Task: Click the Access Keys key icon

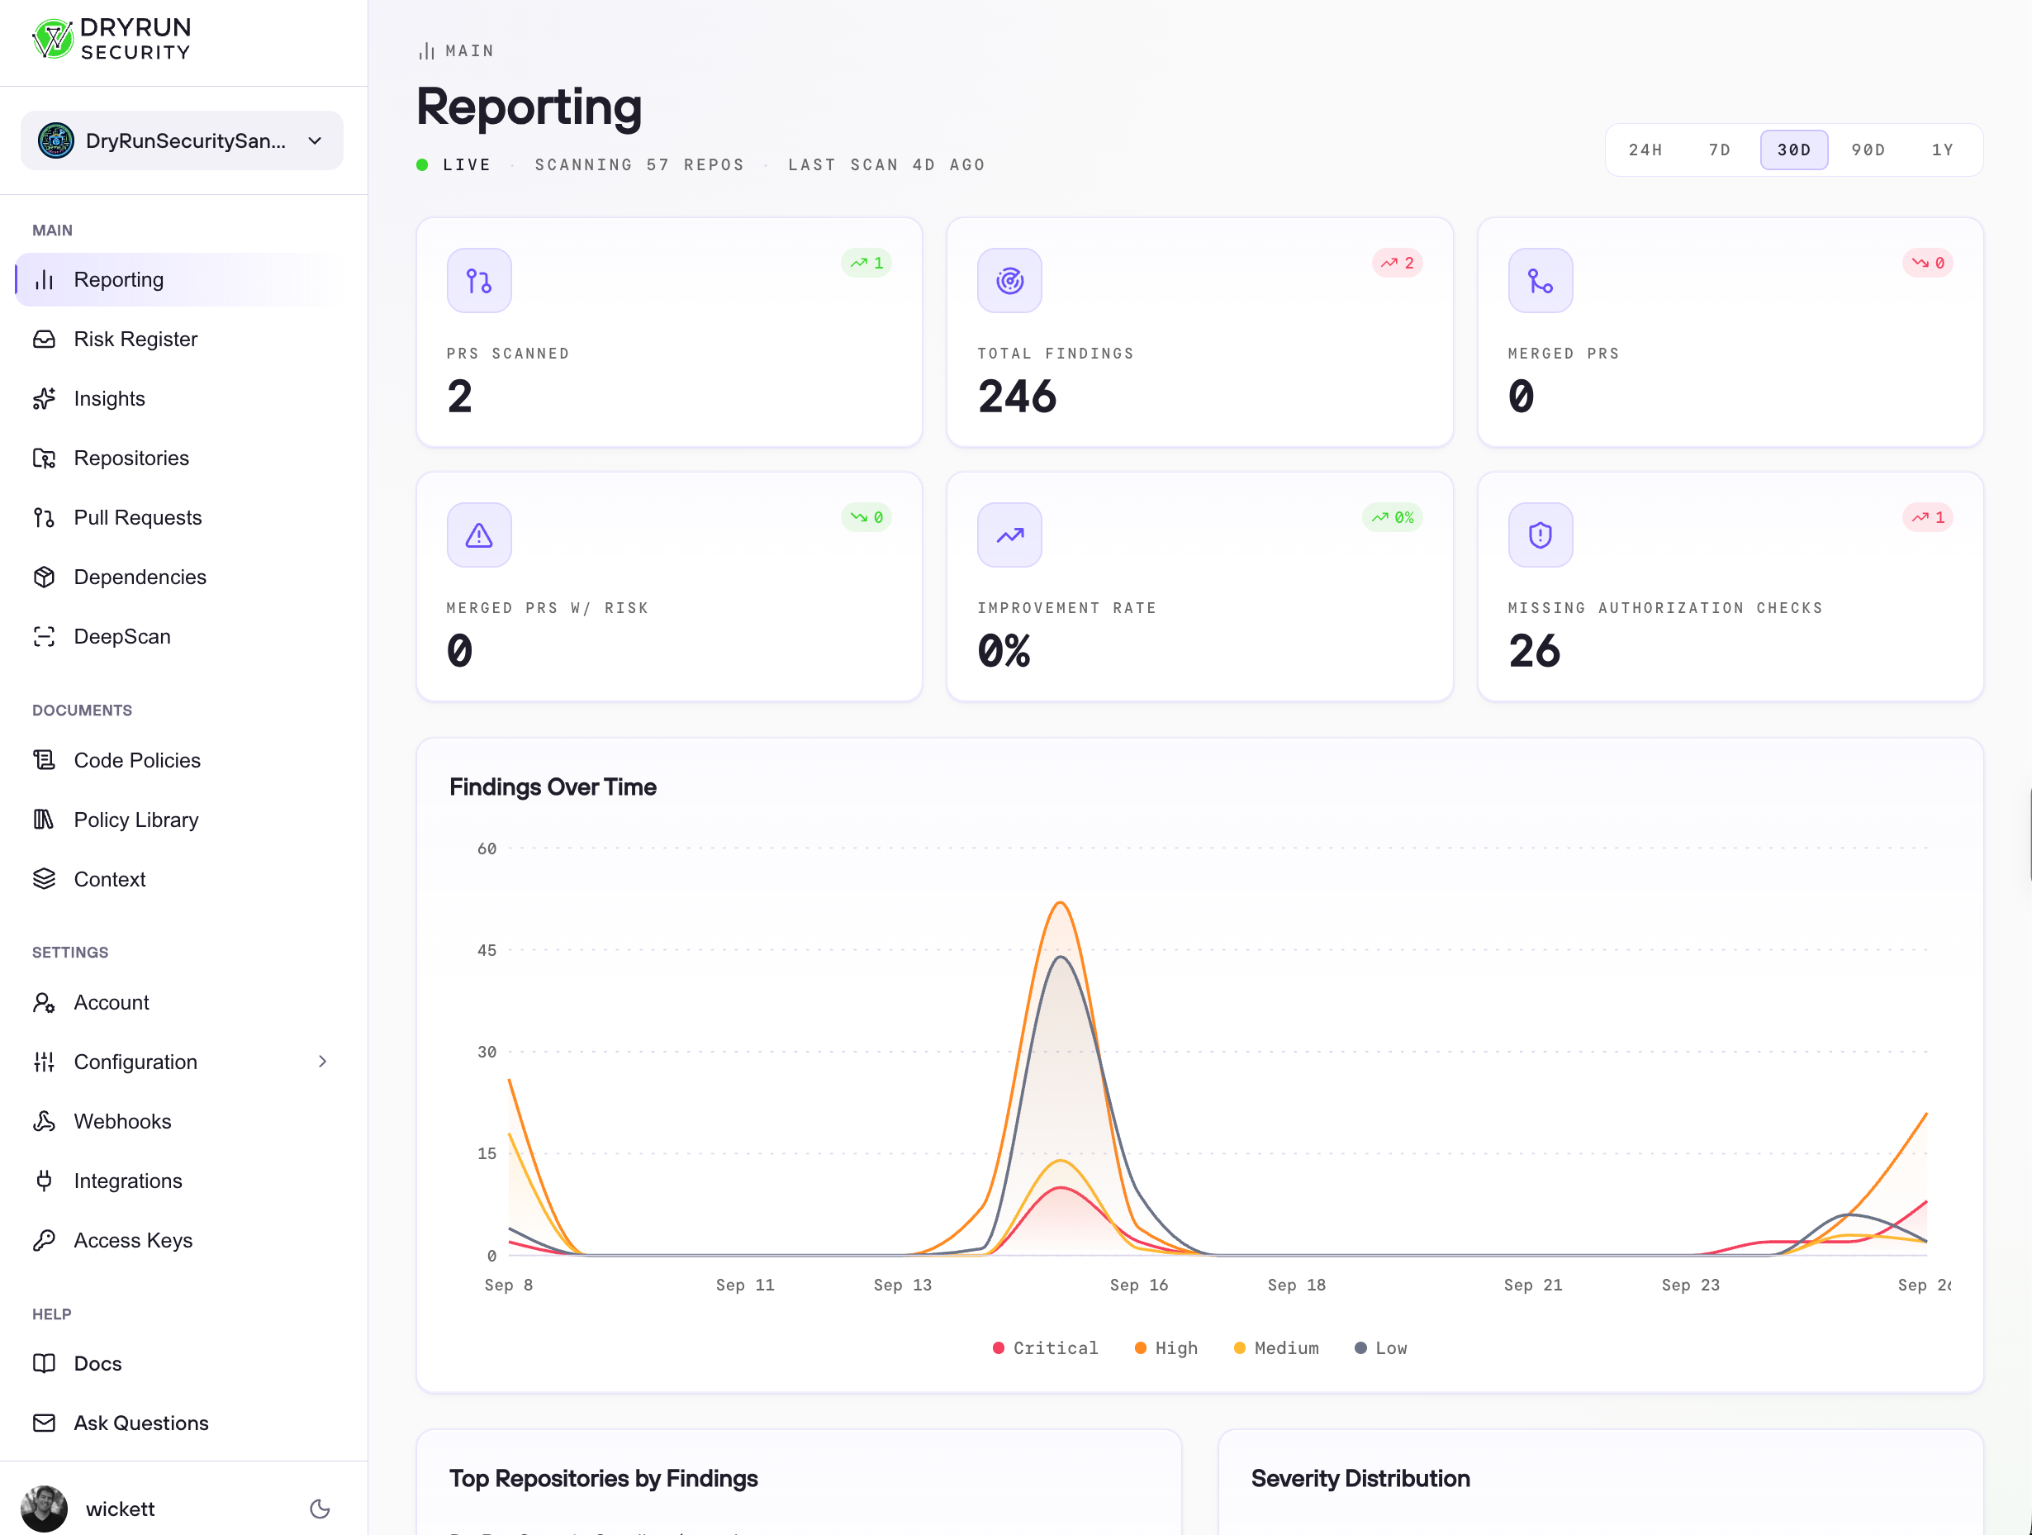Action: (x=44, y=1240)
